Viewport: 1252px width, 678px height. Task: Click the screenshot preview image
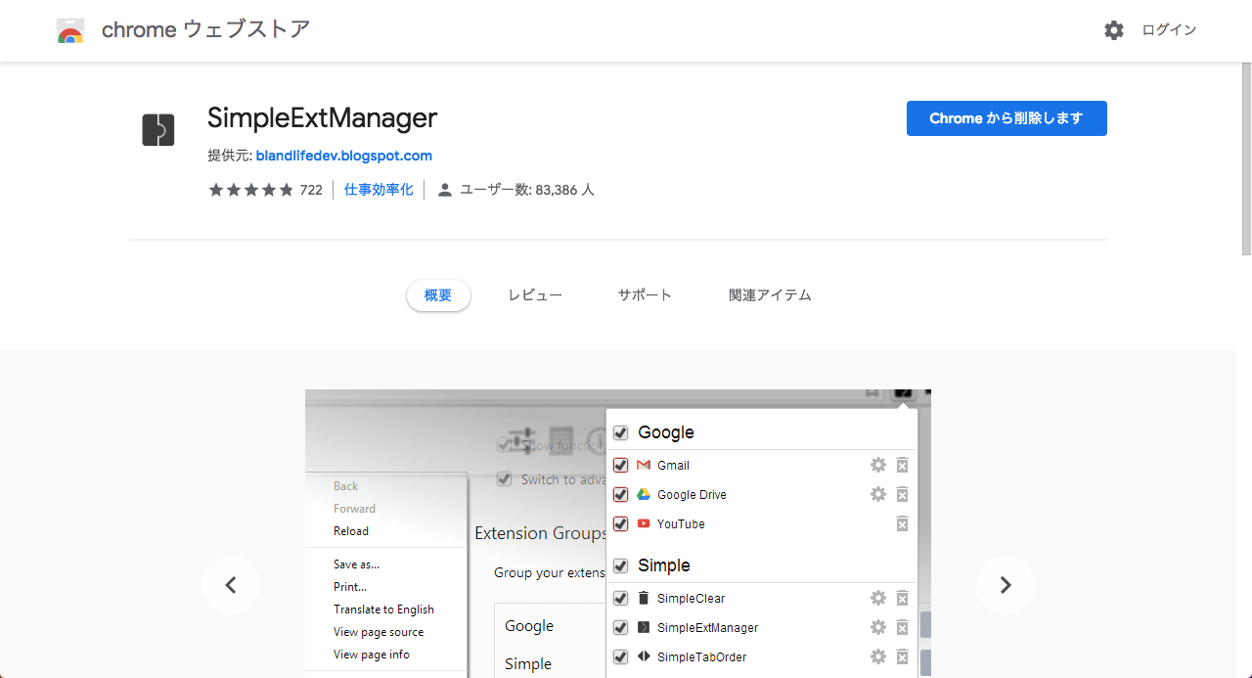click(618, 533)
